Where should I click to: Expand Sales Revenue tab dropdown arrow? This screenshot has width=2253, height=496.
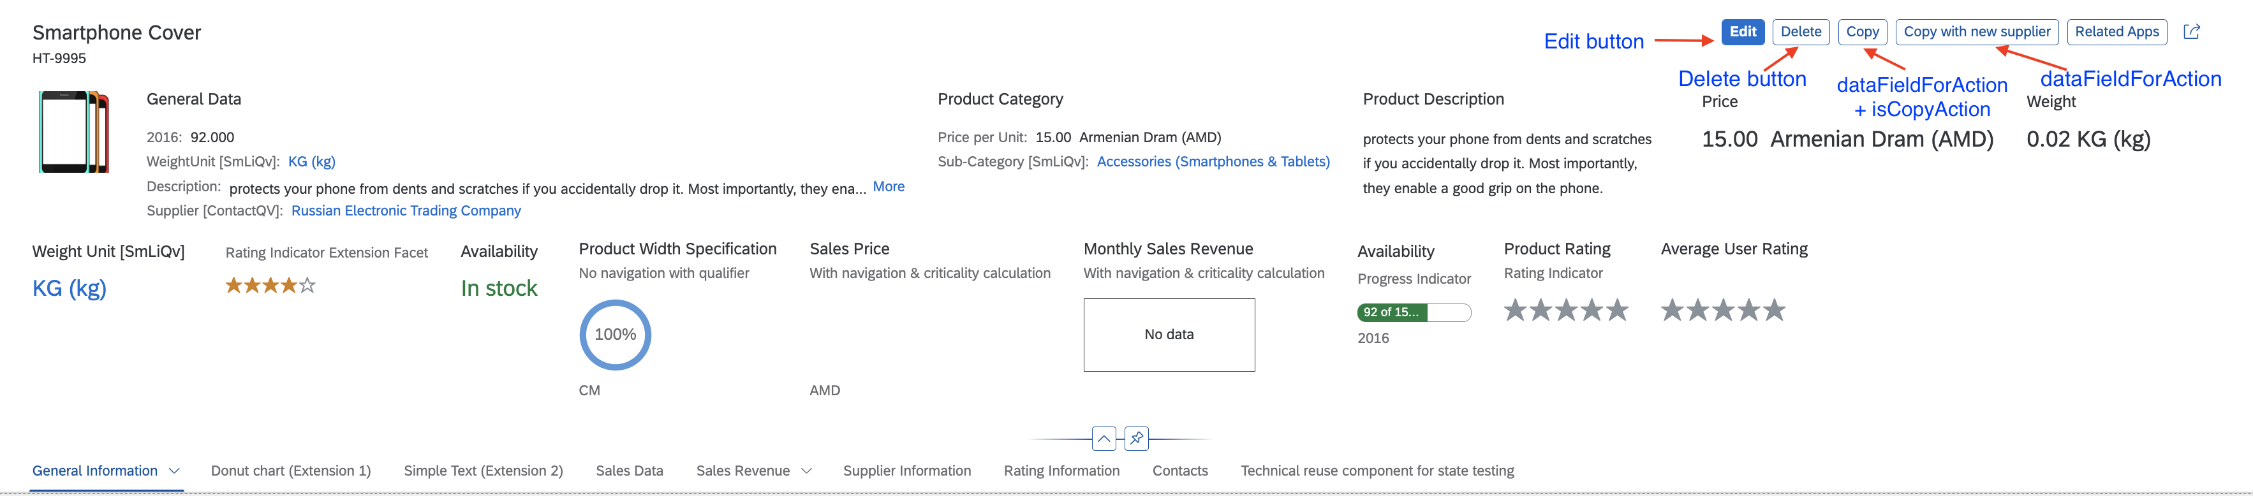coord(806,470)
